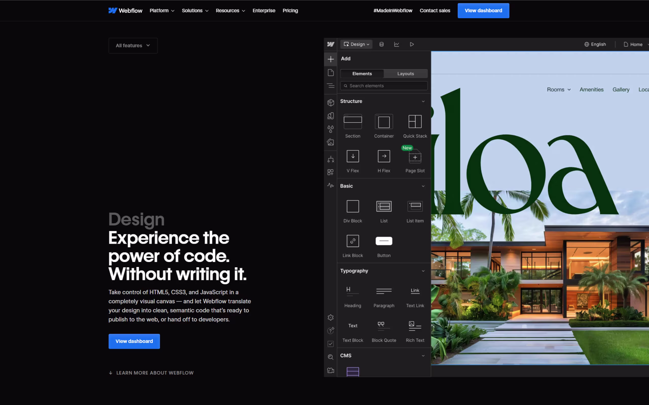The width and height of the screenshot is (649, 405).
Task: Open the Logic flow icon
Action: click(x=331, y=159)
